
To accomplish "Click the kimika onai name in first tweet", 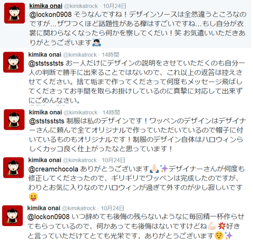I will [46, 6].
